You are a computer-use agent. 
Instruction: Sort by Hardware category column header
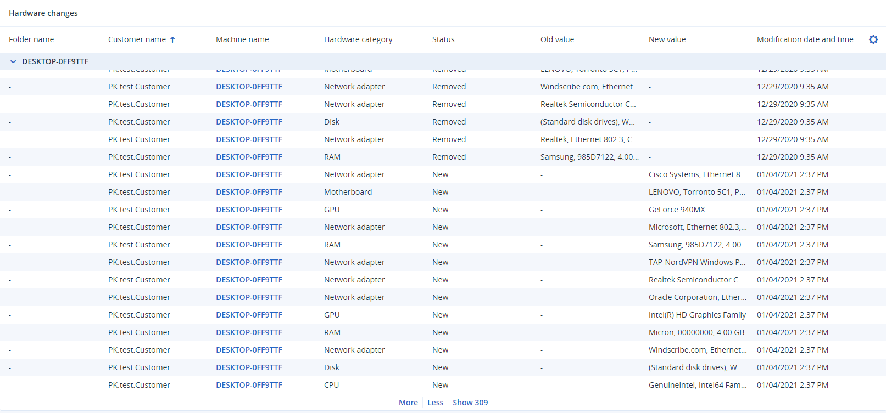pos(358,39)
